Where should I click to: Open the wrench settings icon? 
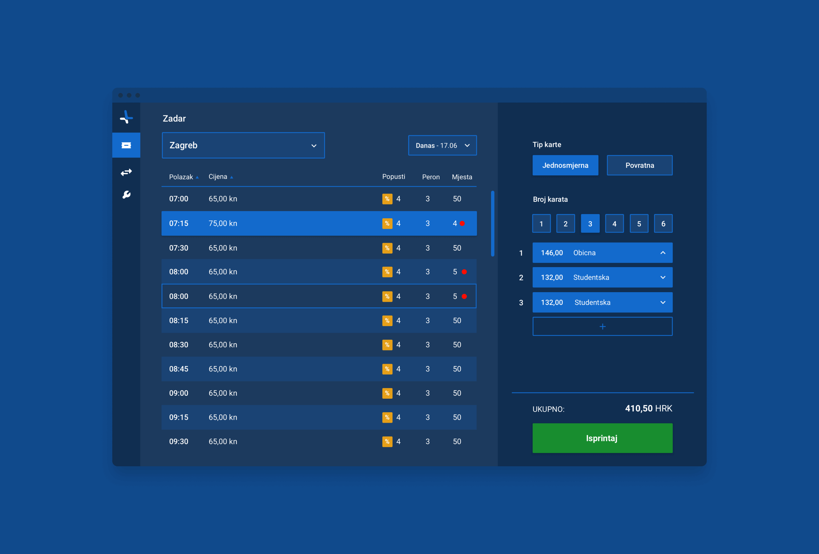(126, 195)
